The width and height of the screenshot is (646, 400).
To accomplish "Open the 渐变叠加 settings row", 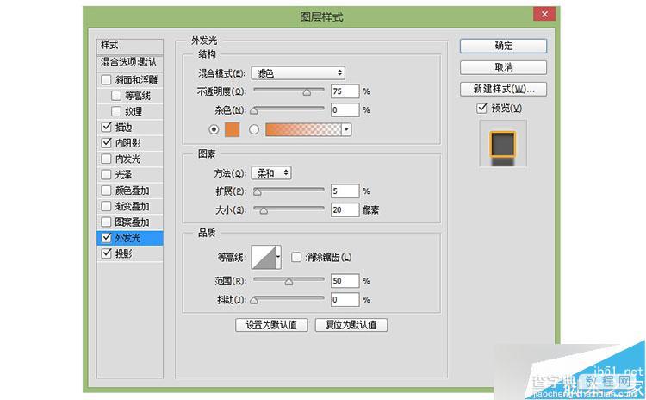I will 130,206.
